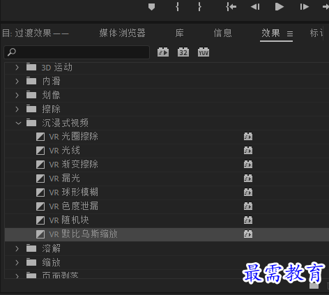Click the 3D 运动 folder label

tap(57, 68)
